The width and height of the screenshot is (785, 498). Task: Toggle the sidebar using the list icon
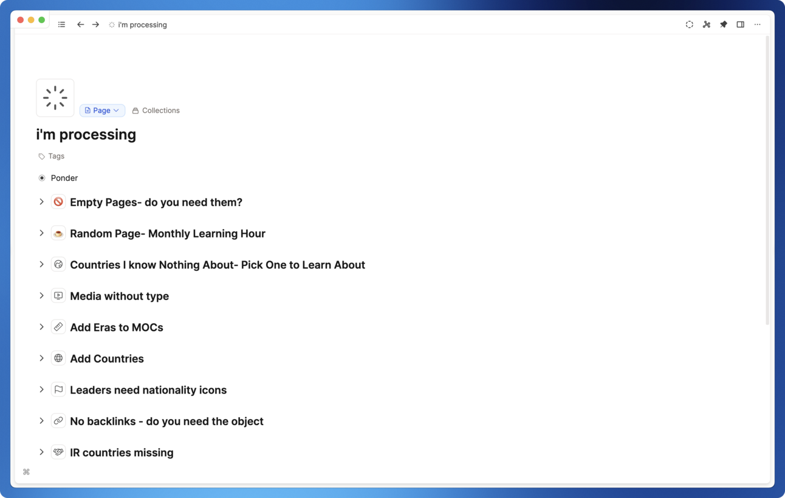pos(61,24)
